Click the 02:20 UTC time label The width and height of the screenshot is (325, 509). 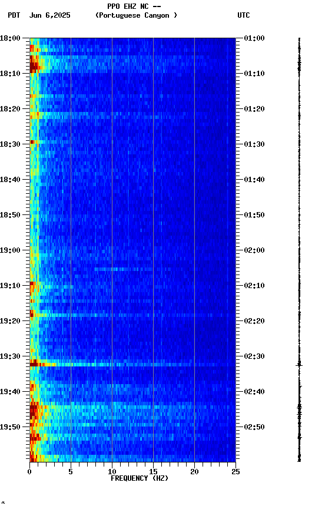pos(254,321)
